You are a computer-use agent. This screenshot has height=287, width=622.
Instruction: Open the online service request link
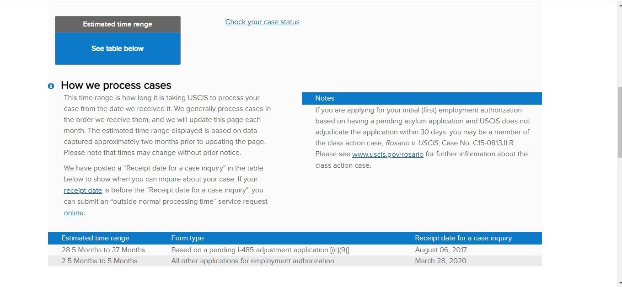[x=74, y=213]
